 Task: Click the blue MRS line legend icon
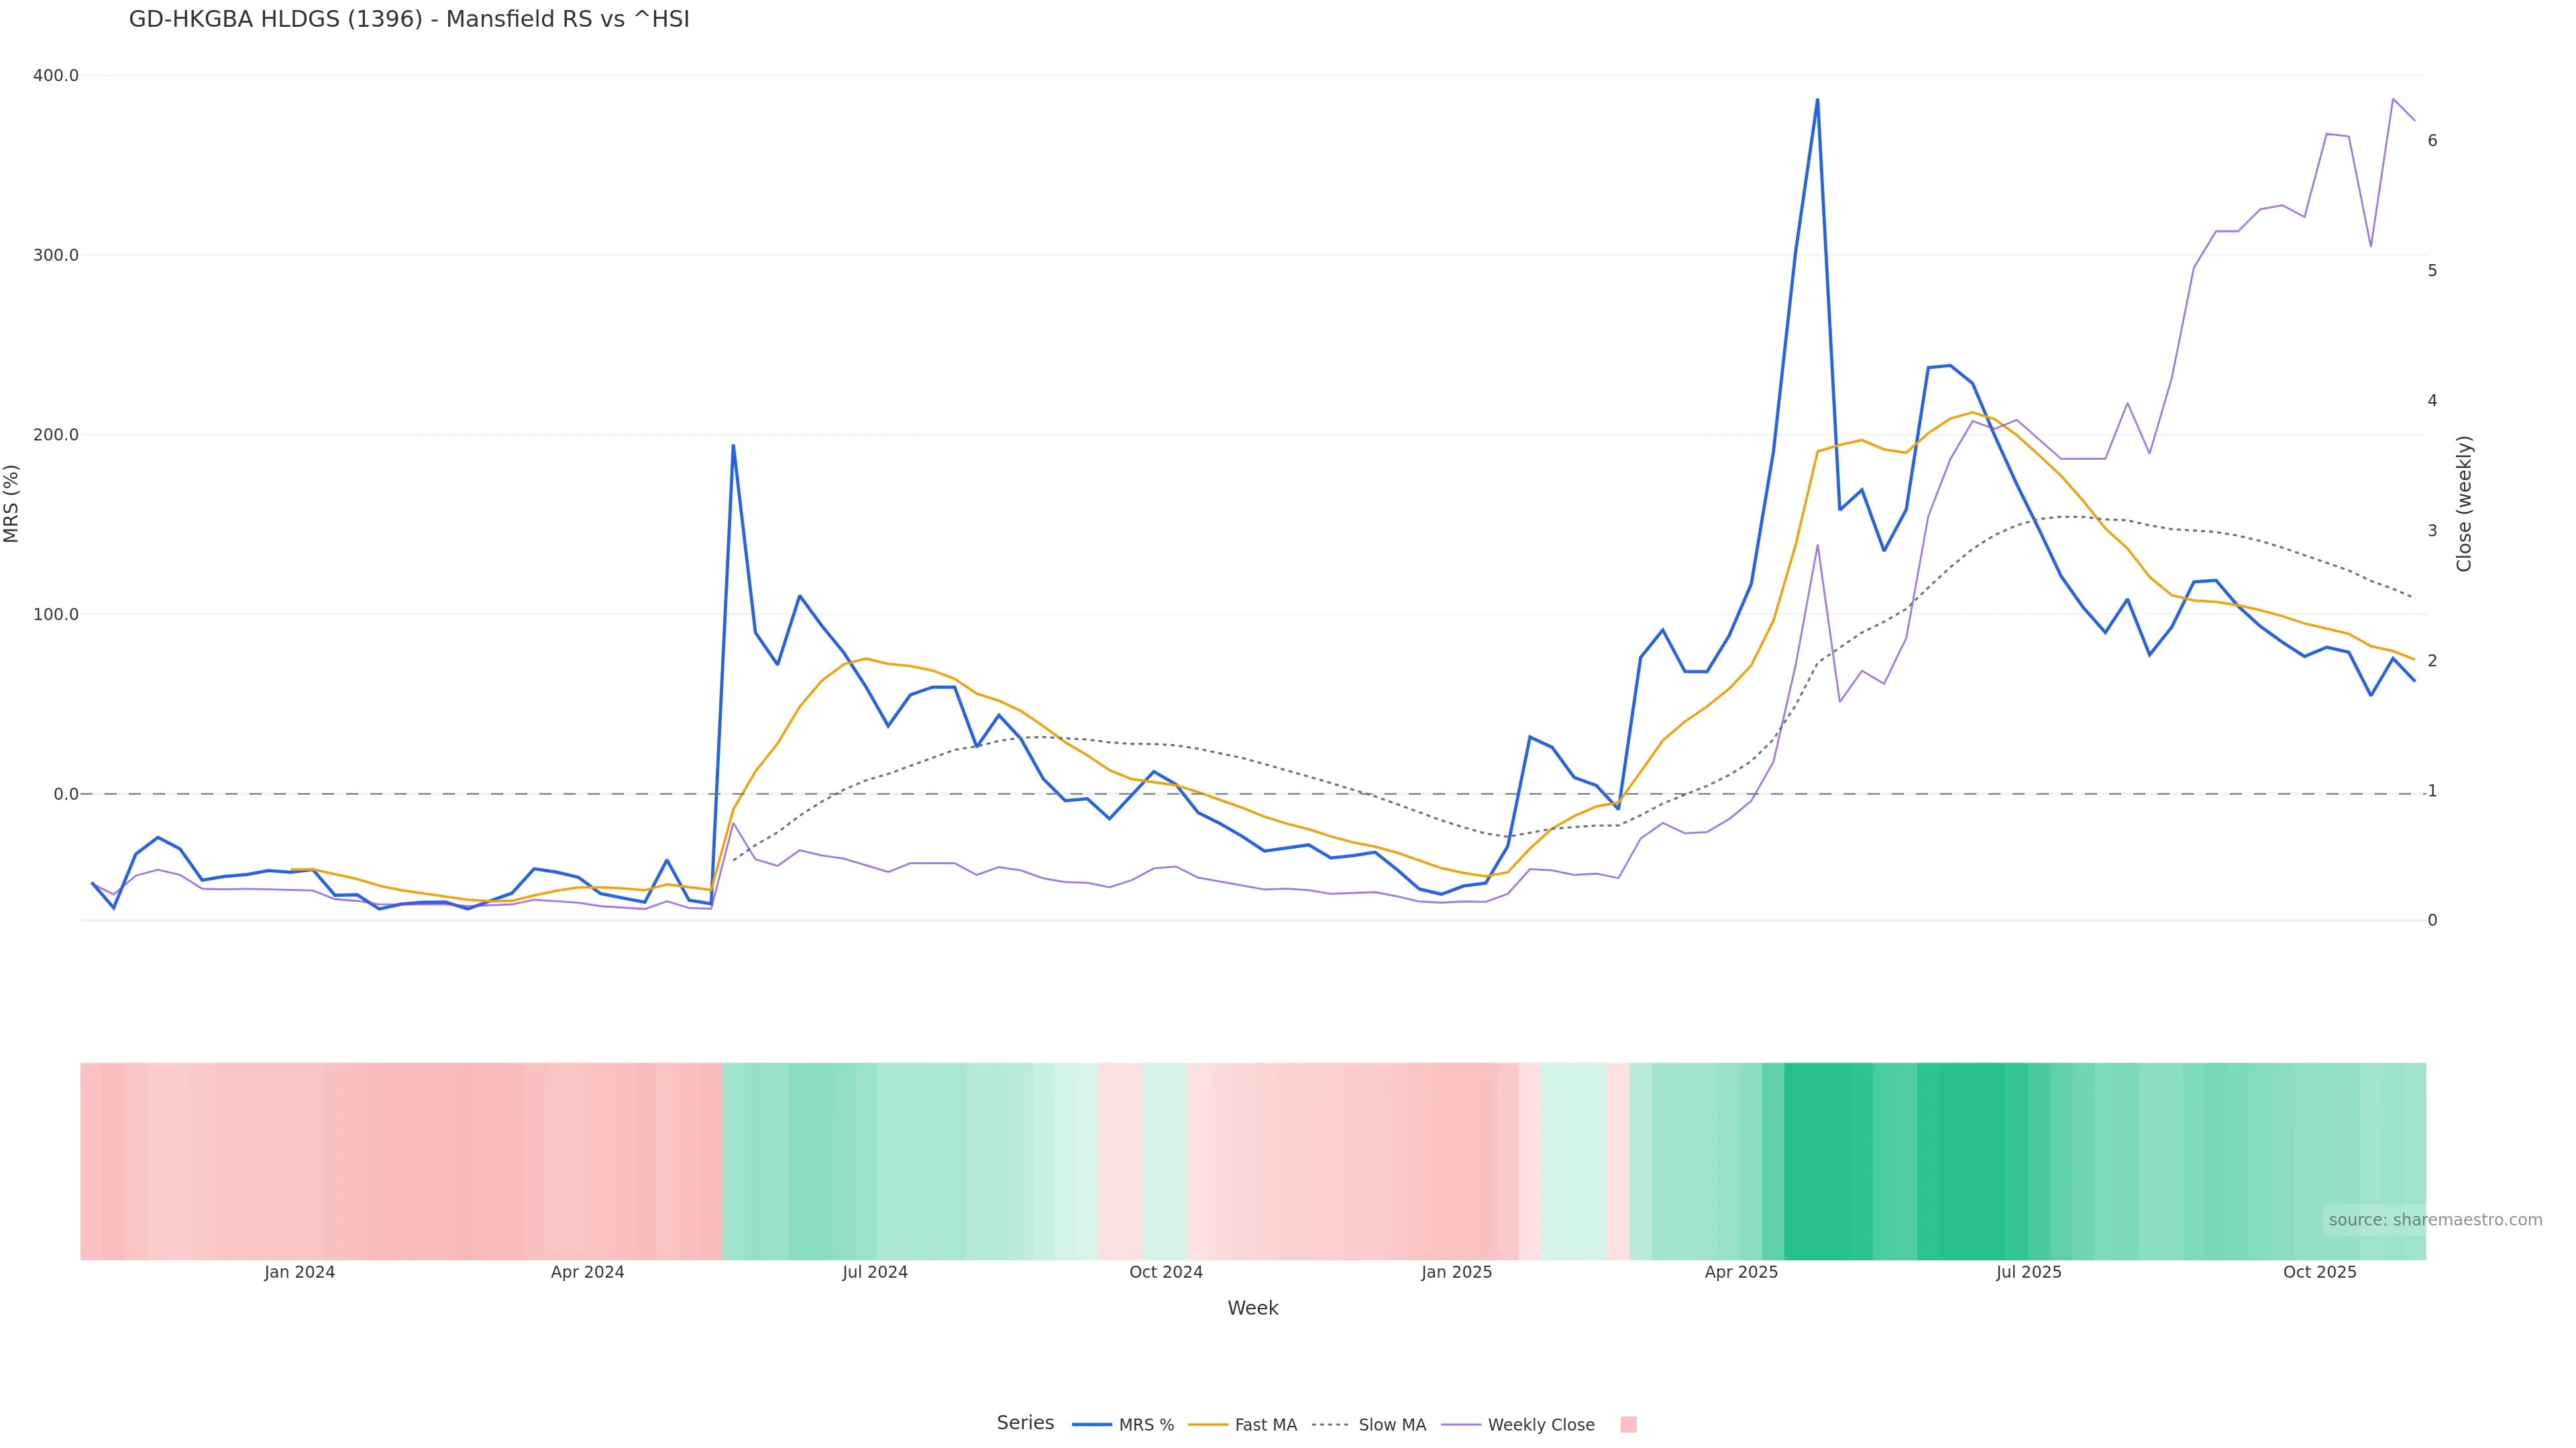(x=1092, y=1424)
